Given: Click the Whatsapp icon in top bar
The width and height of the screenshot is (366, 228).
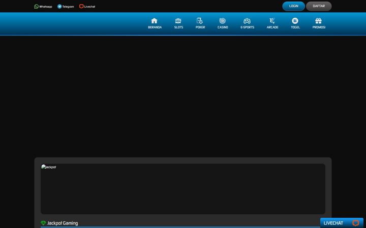Looking at the screenshot, I should pyautogui.click(x=37, y=7).
